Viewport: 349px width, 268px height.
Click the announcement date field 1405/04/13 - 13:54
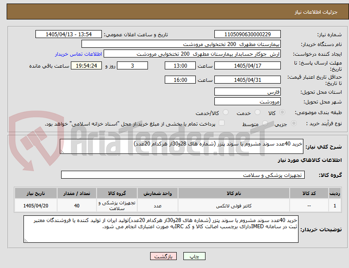point(69,34)
